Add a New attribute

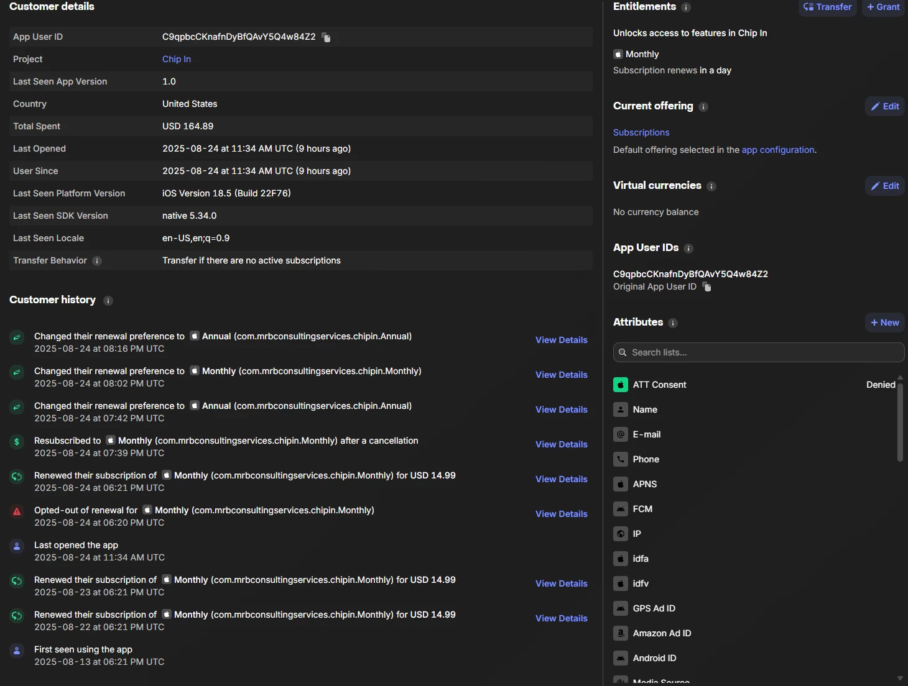click(885, 322)
